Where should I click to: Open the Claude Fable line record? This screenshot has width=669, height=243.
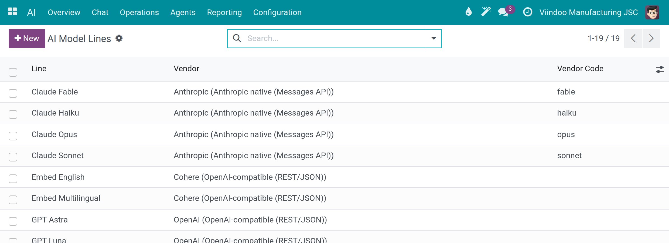[x=54, y=92]
